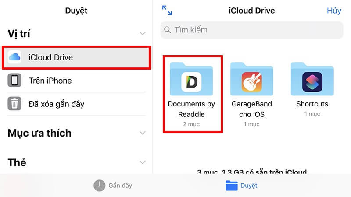Tap the iCloud Drive cloud icon in sidebar
351x197 pixels.
pos(14,57)
